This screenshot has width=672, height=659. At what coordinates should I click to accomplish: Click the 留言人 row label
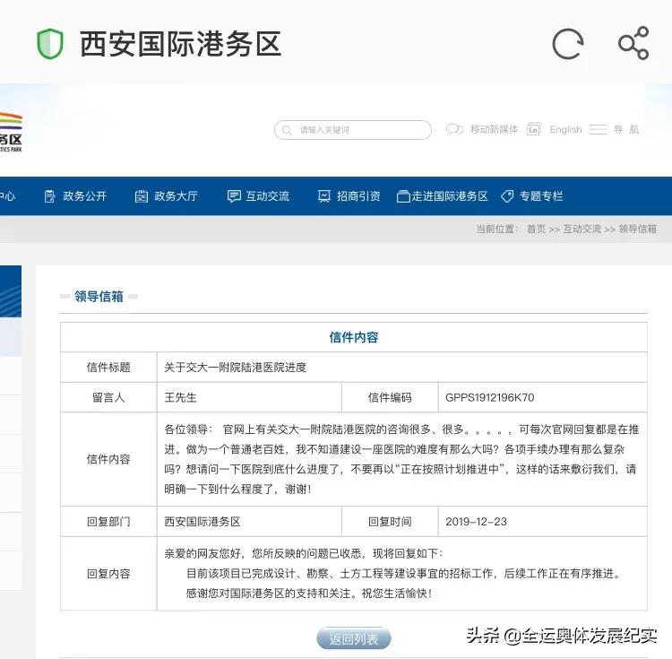coord(108,397)
